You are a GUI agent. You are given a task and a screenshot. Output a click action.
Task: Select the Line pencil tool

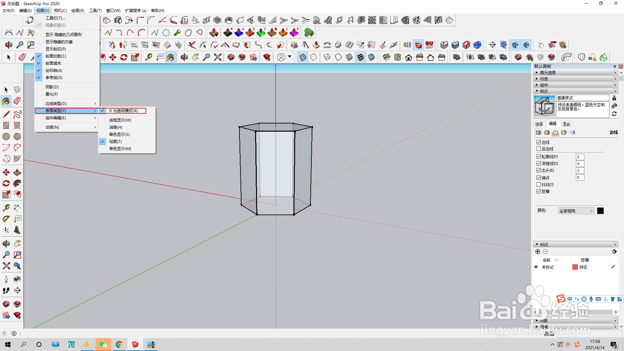tap(6, 114)
